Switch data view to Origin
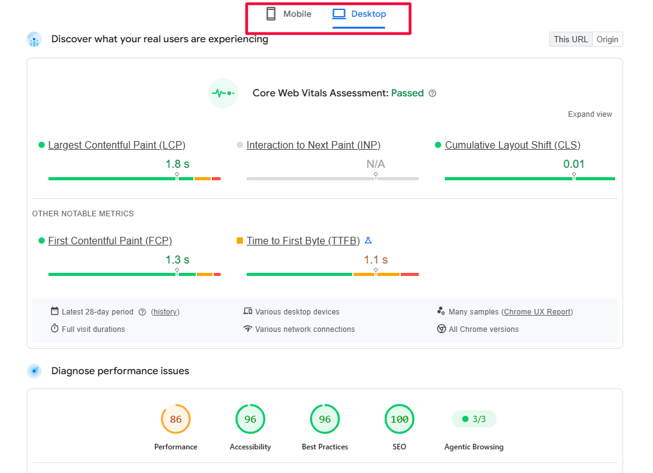The image size is (653, 473). point(607,39)
